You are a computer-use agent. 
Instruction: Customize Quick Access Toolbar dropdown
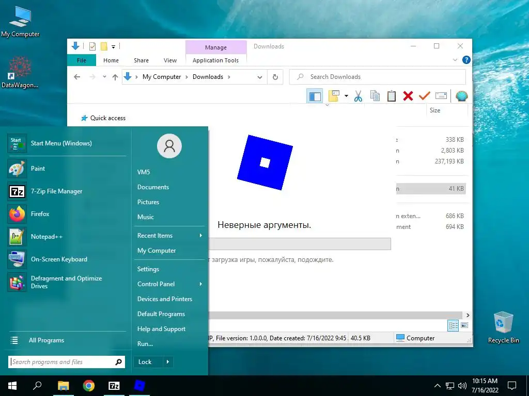[113, 47]
